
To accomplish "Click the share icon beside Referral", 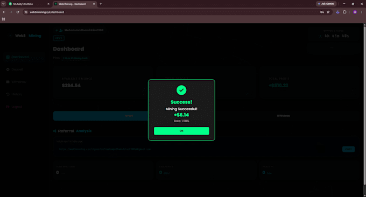I will click(x=54, y=131).
